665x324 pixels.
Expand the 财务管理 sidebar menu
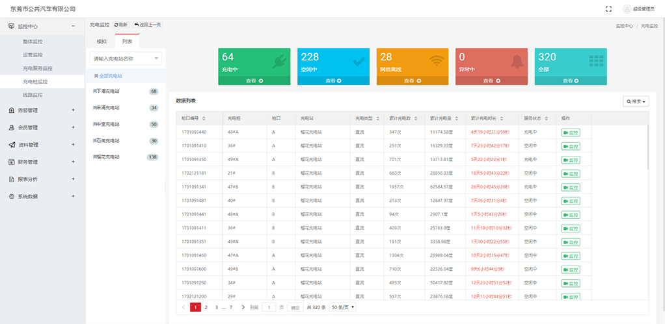pos(42,162)
